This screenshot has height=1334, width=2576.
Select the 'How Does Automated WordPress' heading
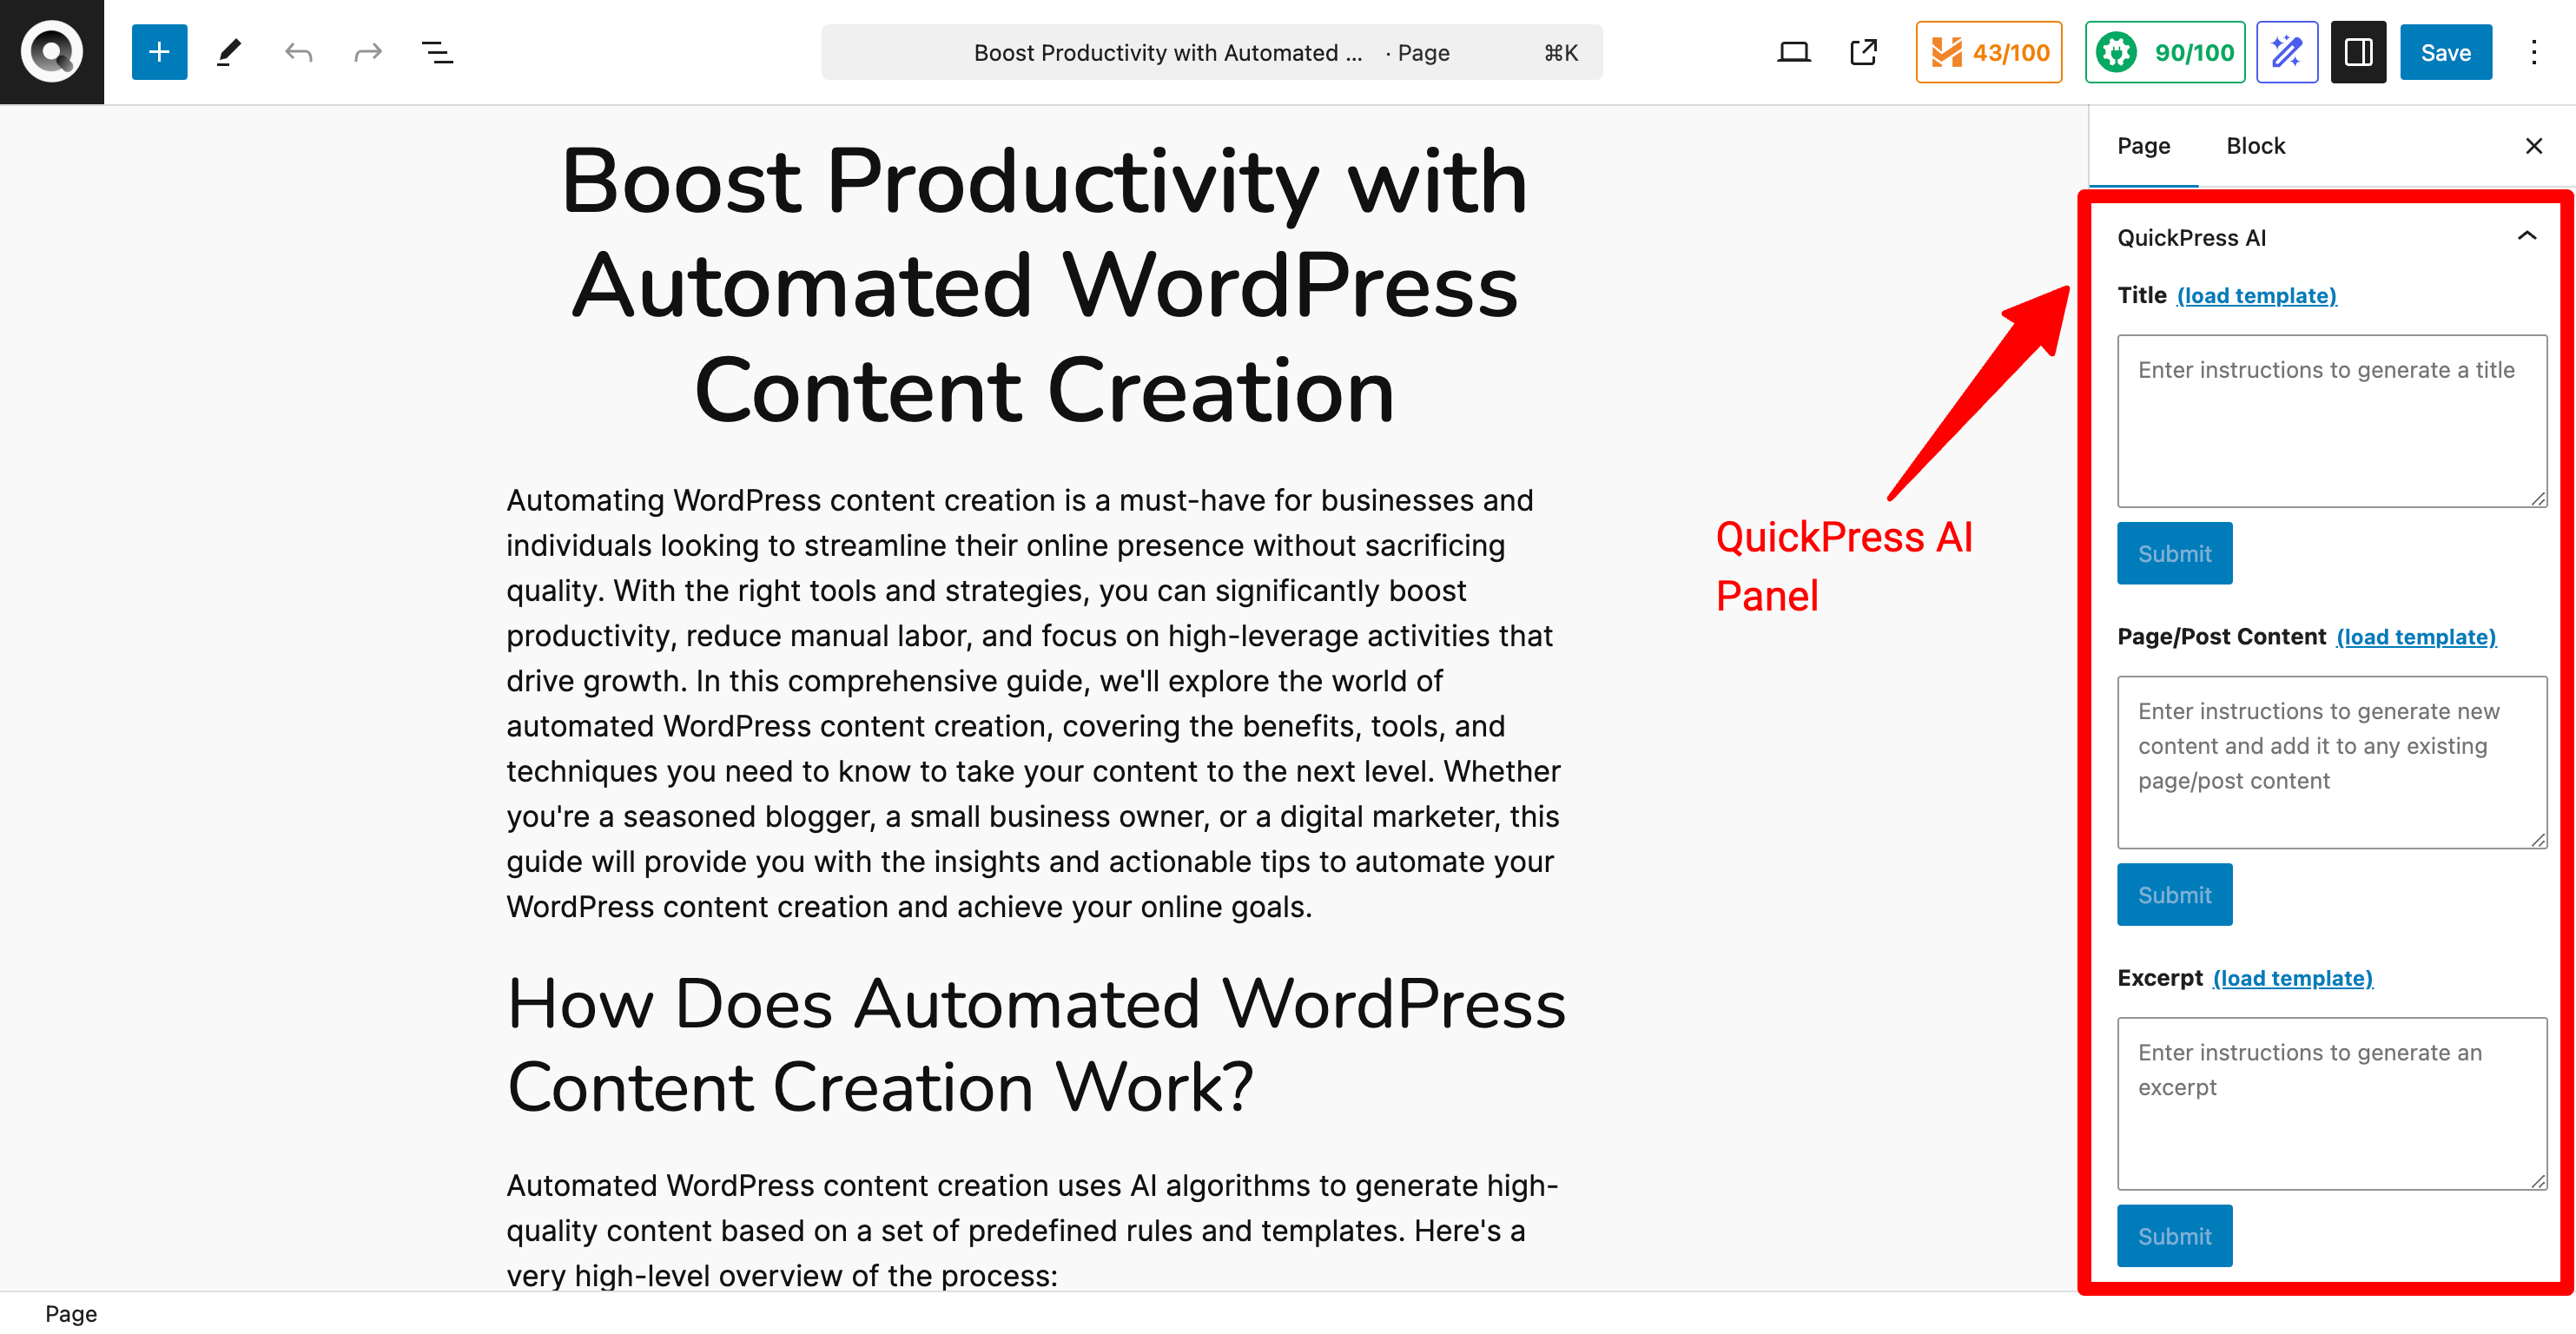coord(1036,1045)
